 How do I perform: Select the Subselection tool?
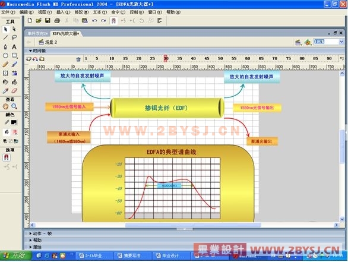pos(14,29)
